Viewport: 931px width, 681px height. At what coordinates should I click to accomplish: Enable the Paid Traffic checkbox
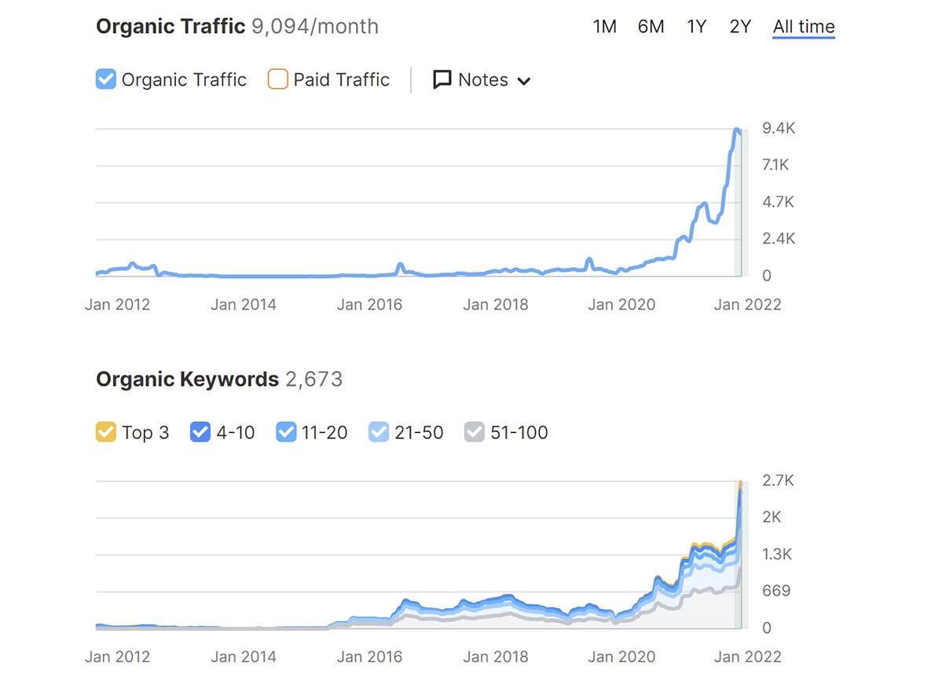click(278, 79)
